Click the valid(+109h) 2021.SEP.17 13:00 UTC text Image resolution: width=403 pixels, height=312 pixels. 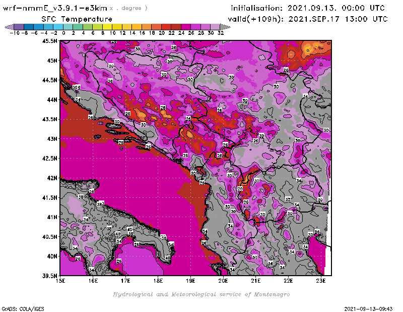click(x=308, y=19)
